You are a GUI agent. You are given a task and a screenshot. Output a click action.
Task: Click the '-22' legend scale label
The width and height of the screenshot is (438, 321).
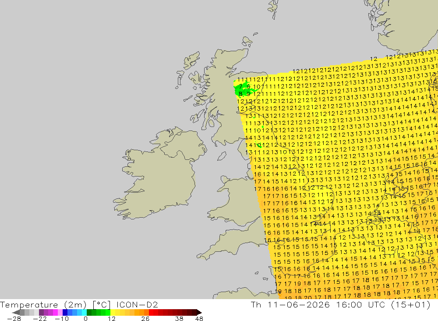coord(40,318)
